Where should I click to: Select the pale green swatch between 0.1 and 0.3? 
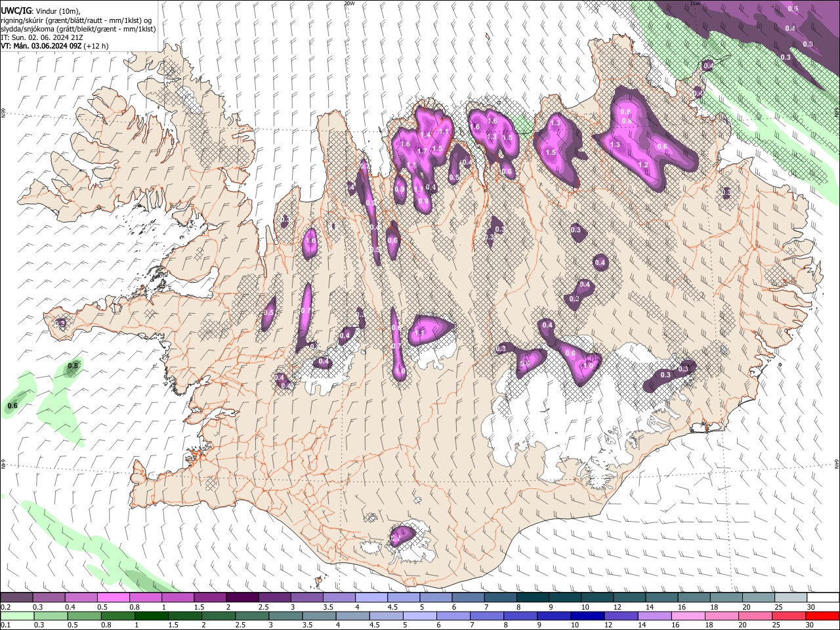[x=16, y=616]
